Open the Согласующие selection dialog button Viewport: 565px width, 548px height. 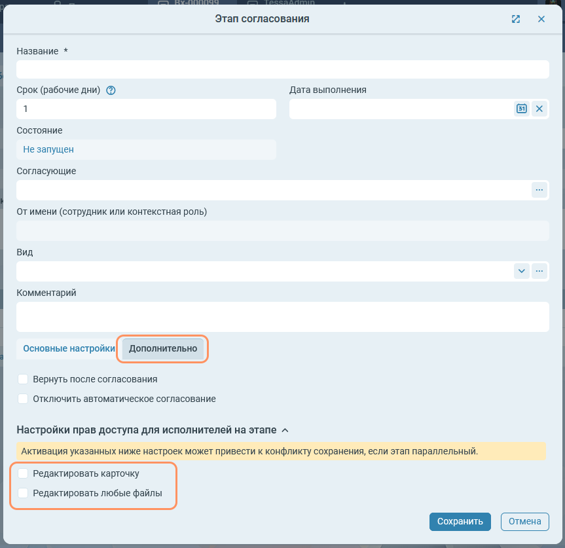tap(539, 190)
